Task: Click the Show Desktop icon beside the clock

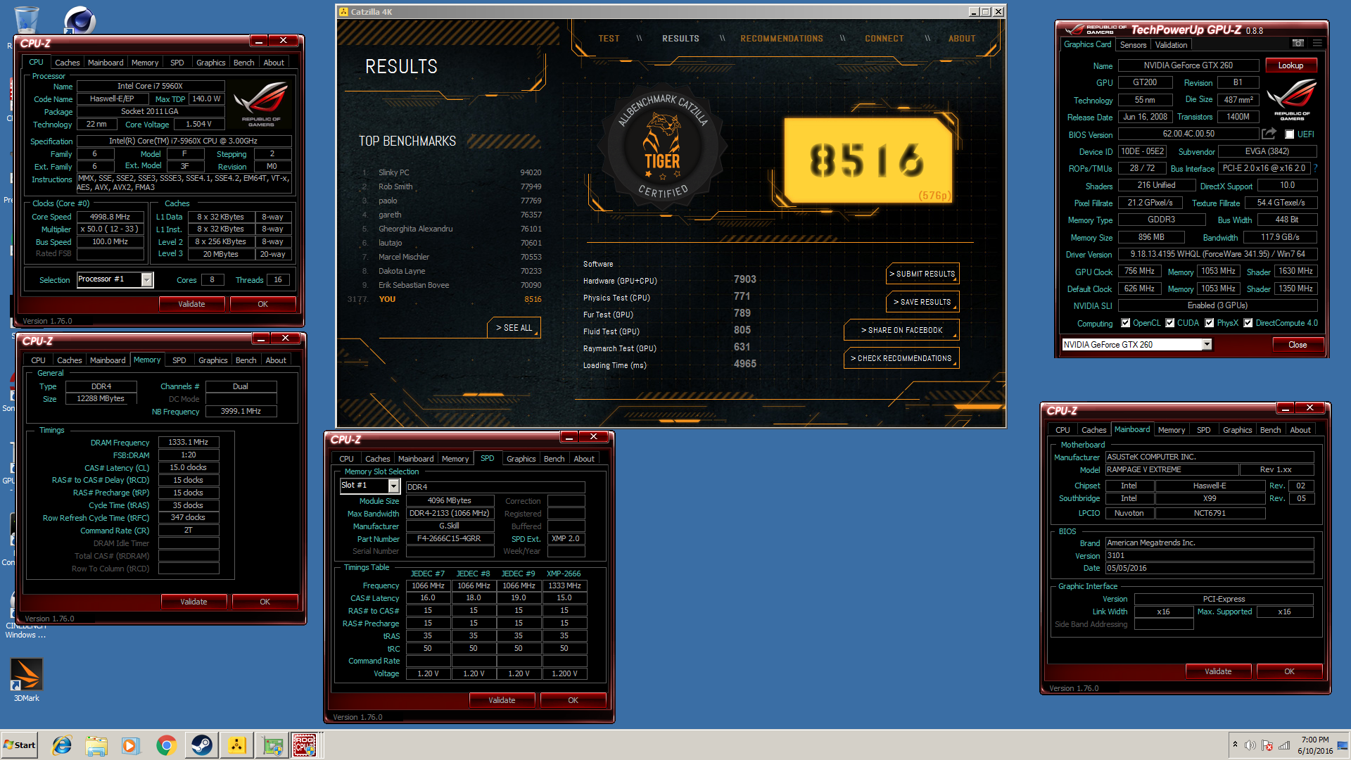Action: tap(1343, 745)
